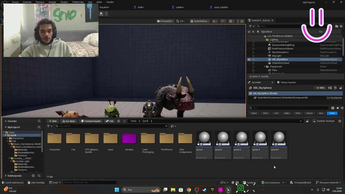Image resolution: width=345 pixels, height=194 pixels.
Task: Select the spawn3 blueprint asset
Action: (x=260, y=145)
